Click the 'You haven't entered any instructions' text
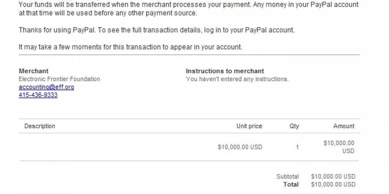This screenshot has width=389, height=194. (237, 79)
